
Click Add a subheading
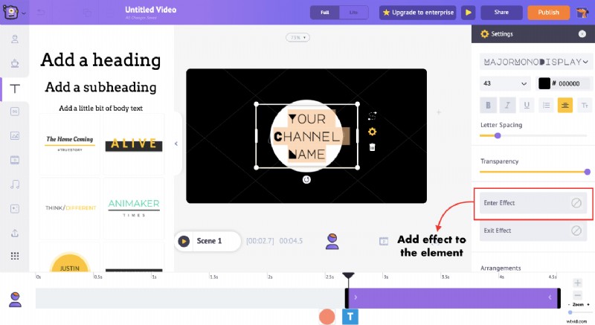(100, 87)
